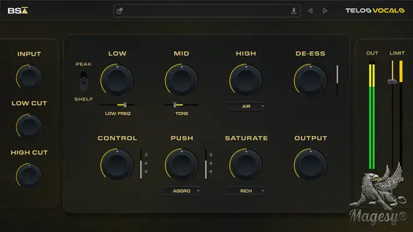
Task: Click the PEAK label
Action: point(83,64)
